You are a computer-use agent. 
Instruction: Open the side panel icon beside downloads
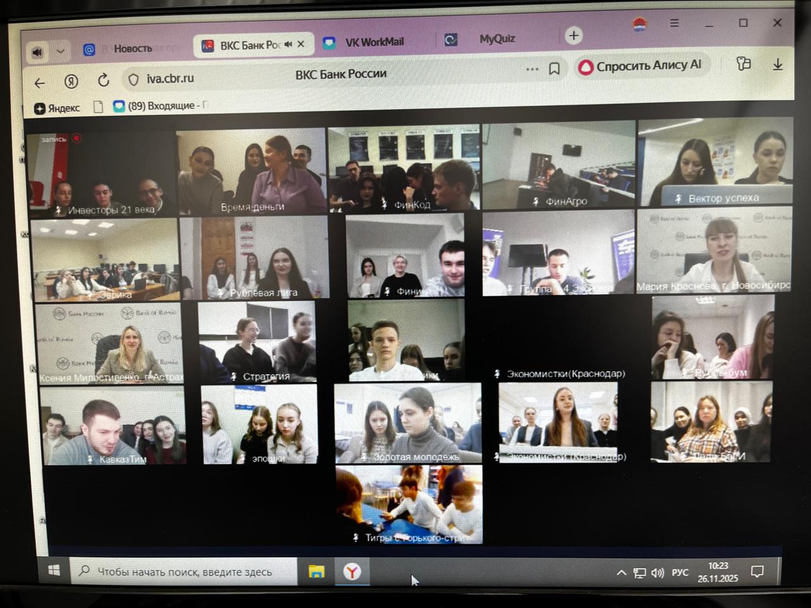pyautogui.click(x=744, y=64)
